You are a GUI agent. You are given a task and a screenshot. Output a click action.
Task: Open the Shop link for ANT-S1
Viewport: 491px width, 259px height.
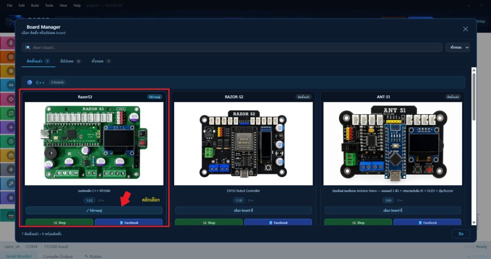[358, 222]
